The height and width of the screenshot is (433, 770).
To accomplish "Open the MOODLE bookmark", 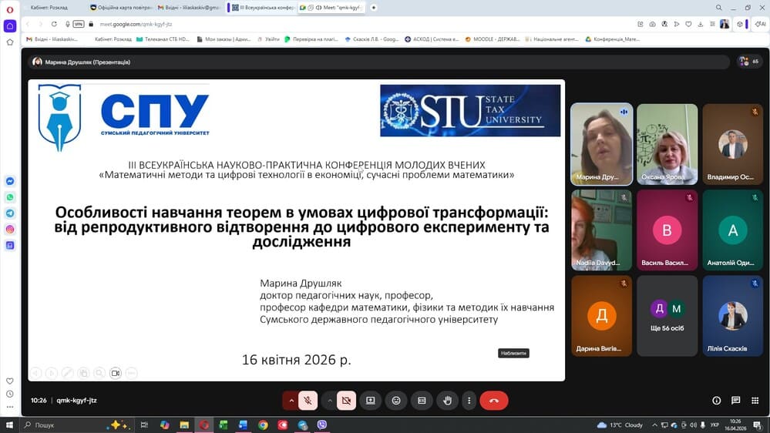I will click(x=496, y=39).
